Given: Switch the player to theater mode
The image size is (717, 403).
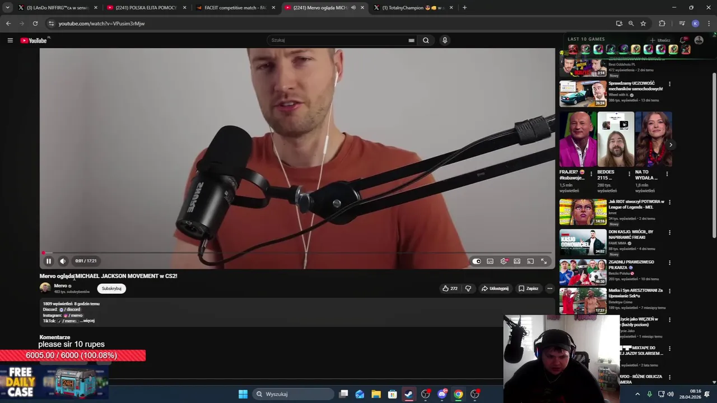Looking at the screenshot, I should 517,261.
